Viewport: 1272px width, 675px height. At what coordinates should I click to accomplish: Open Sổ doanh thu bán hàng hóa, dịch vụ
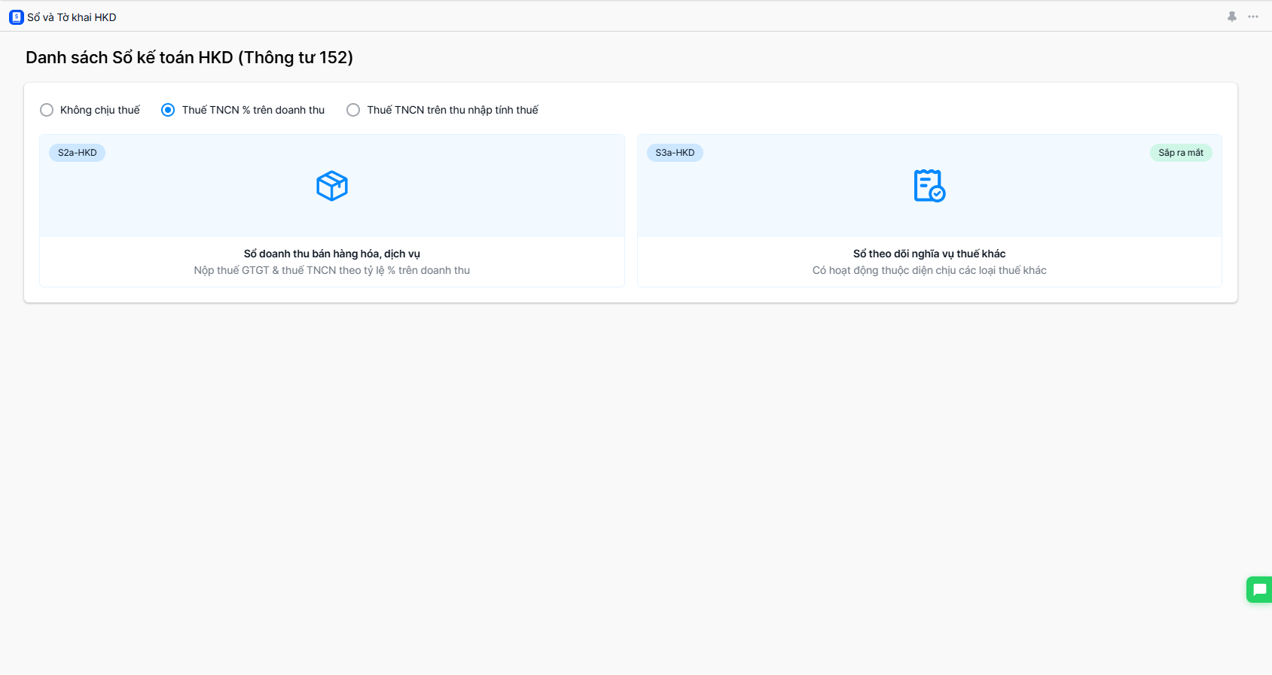332,254
